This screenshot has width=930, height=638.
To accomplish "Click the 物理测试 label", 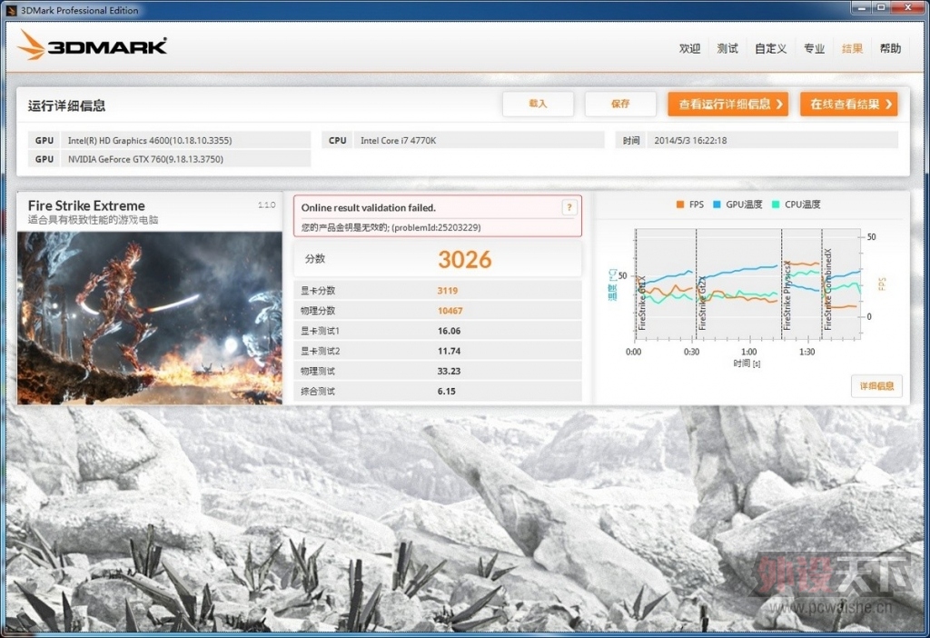I will click(318, 372).
